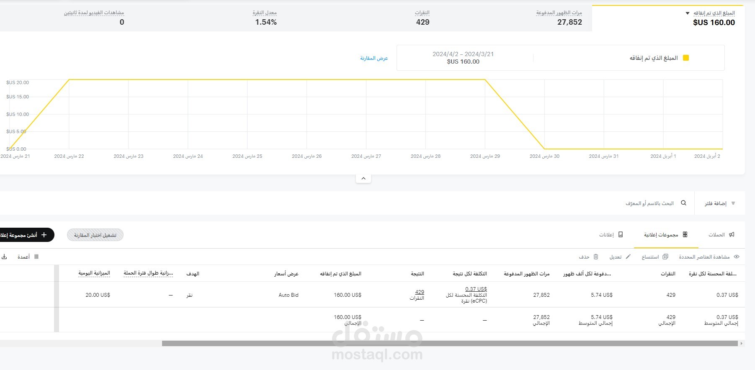
Task: Click the underlined 429 clicks result link
Action: pyautogui.click(x=420, y=292)
